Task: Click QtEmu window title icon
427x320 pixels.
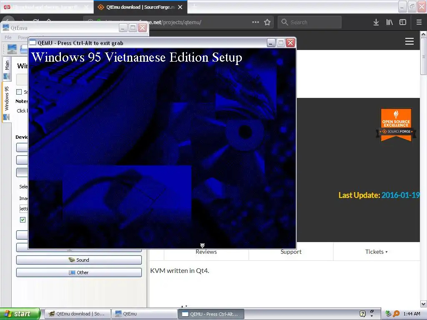Action: [6, 27]
